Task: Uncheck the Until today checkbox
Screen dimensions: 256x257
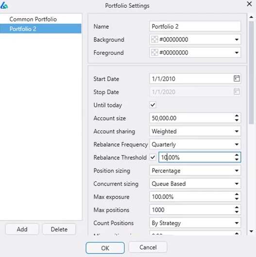Action: (153, 105)
